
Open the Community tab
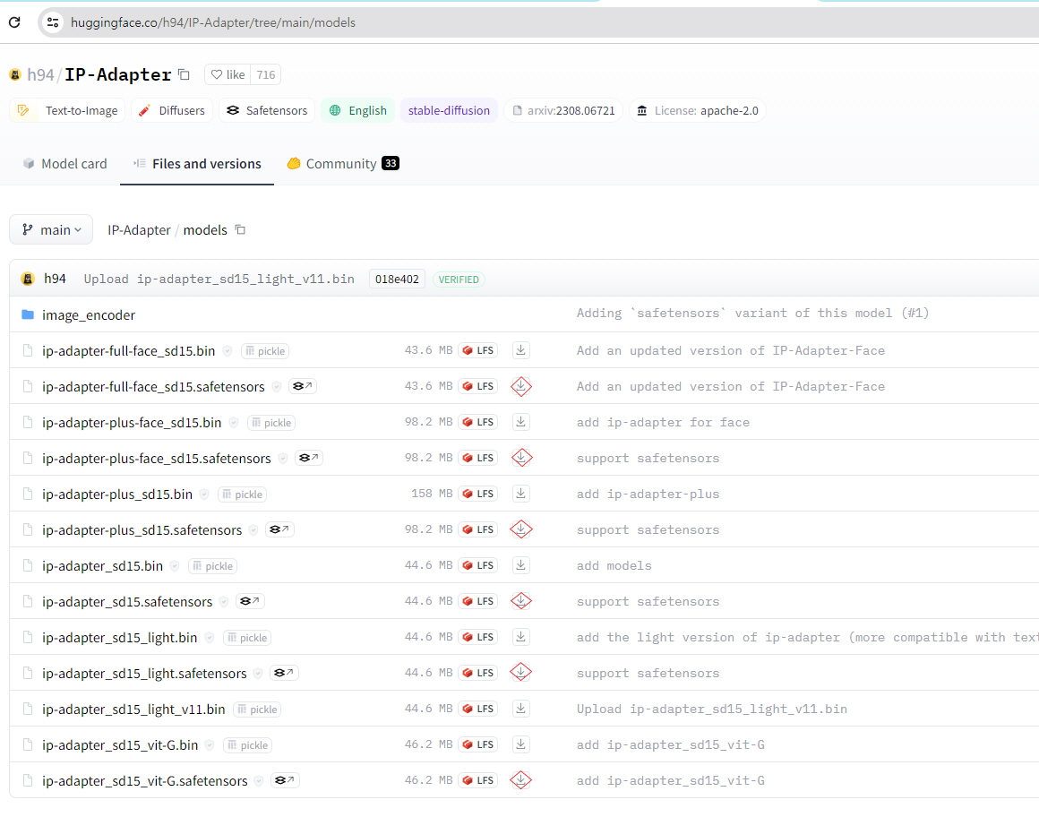tap(342, 164)
